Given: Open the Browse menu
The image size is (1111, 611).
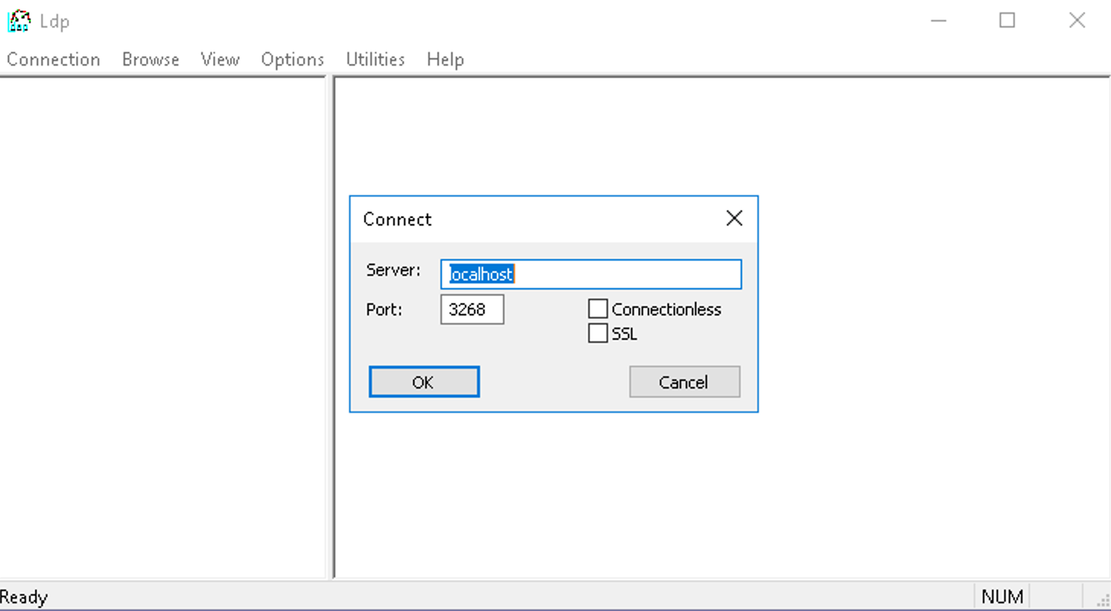Looking at the screenshot, I should tap(150, 59).
